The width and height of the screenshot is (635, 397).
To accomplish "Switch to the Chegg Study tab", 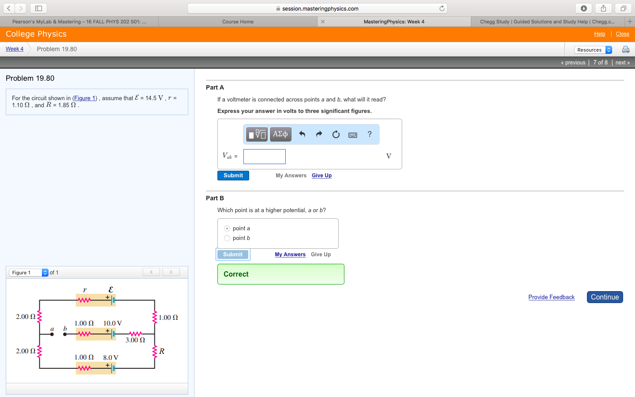I will pyautogui.click(x=547, y=22).
